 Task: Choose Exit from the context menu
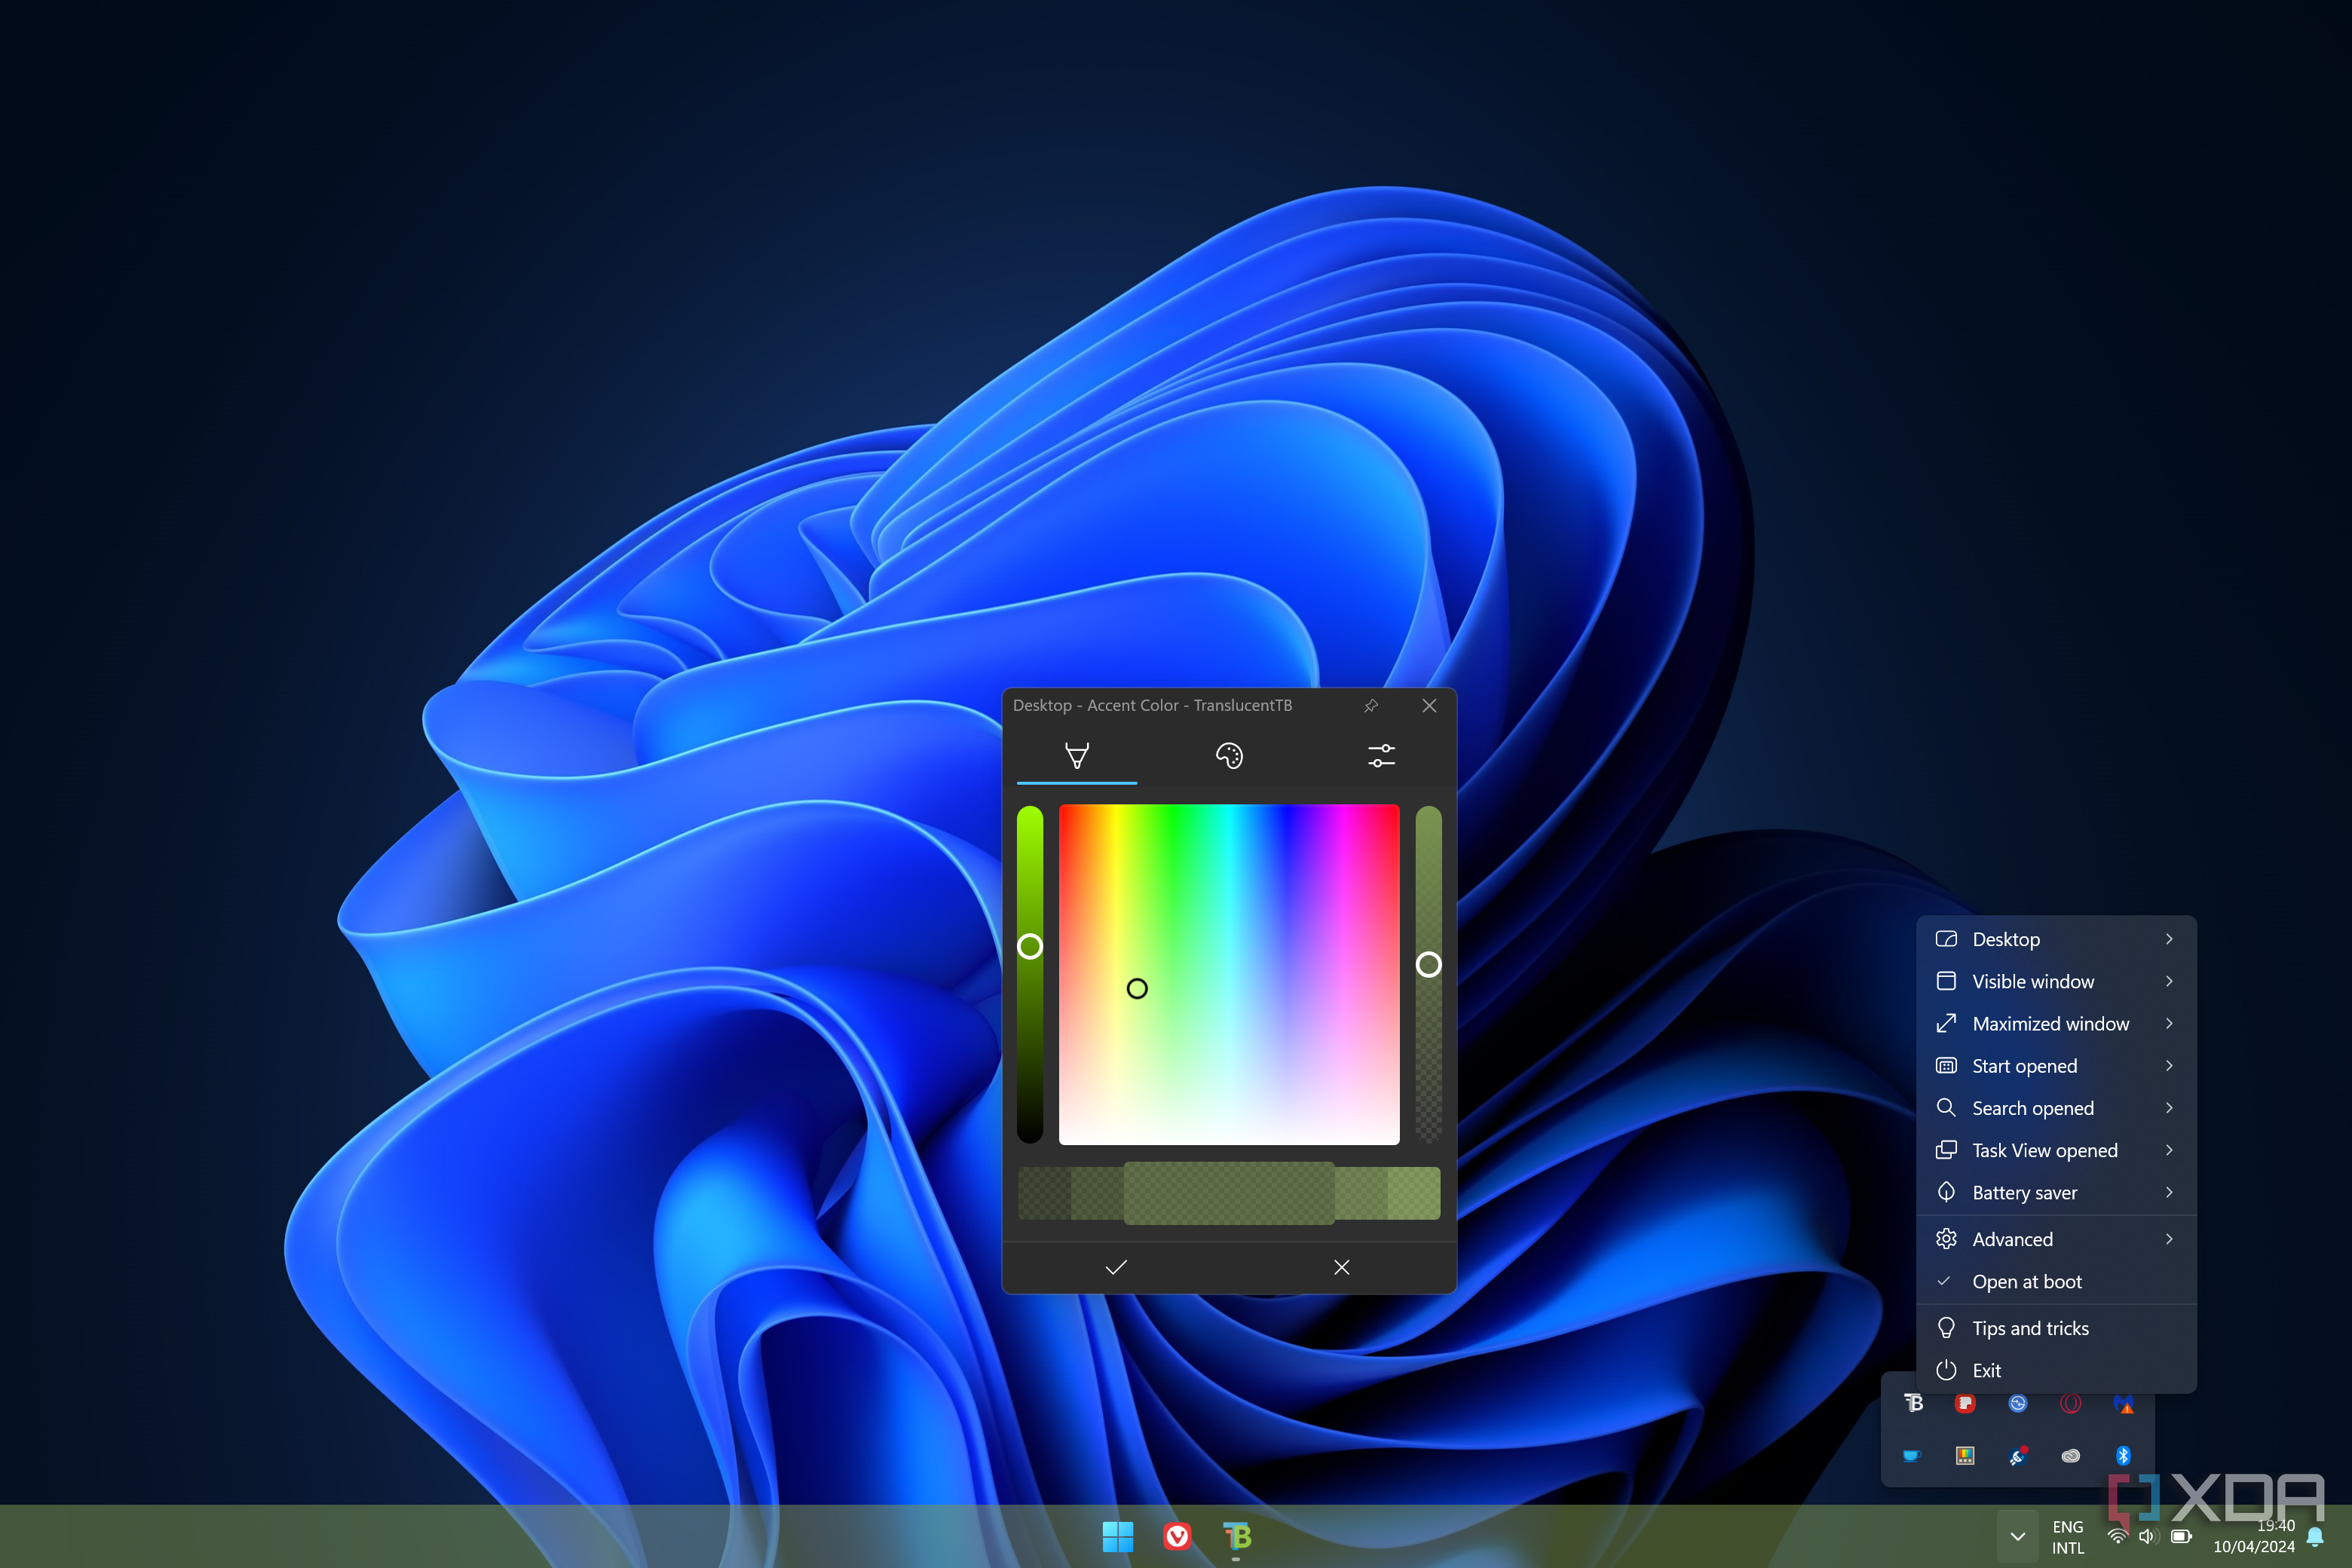click(1986, 1370)
